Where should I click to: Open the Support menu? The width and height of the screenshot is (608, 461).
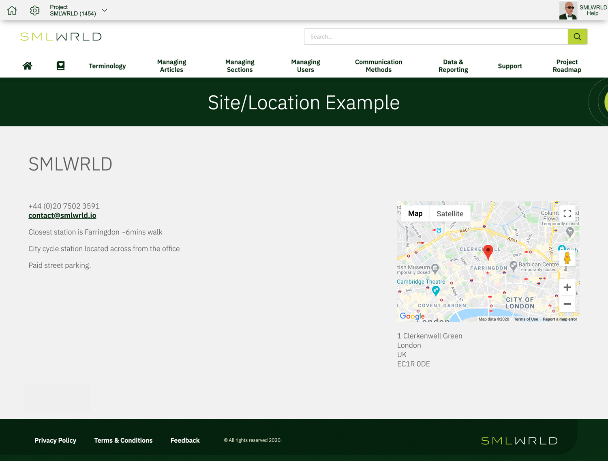coord(510,66)
